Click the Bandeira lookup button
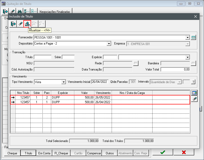The image size is (204, 160). click(x=193, y=63)
